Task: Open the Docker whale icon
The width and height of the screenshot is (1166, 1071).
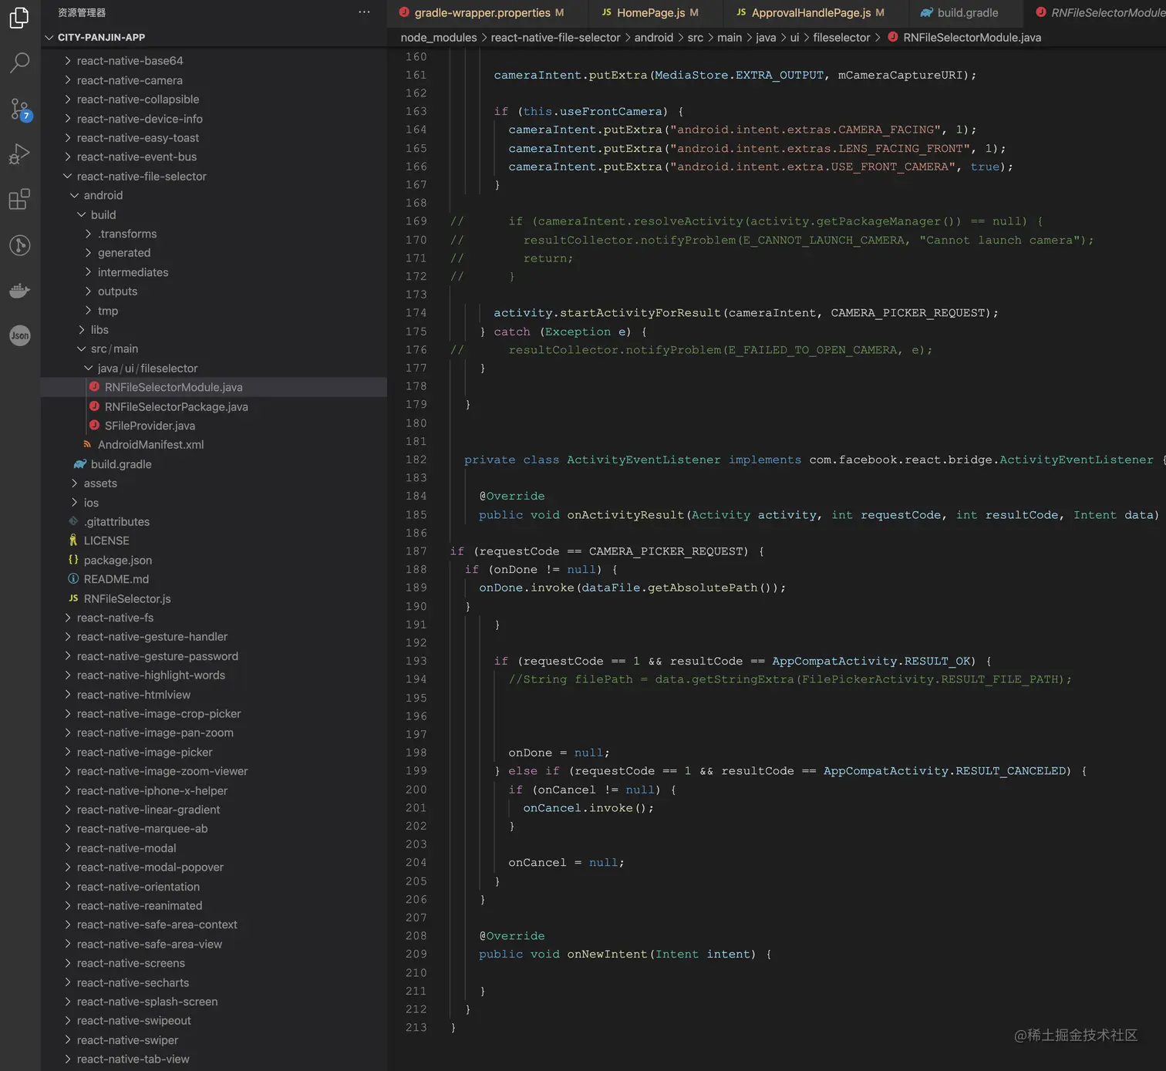Action: coord(19,291)
